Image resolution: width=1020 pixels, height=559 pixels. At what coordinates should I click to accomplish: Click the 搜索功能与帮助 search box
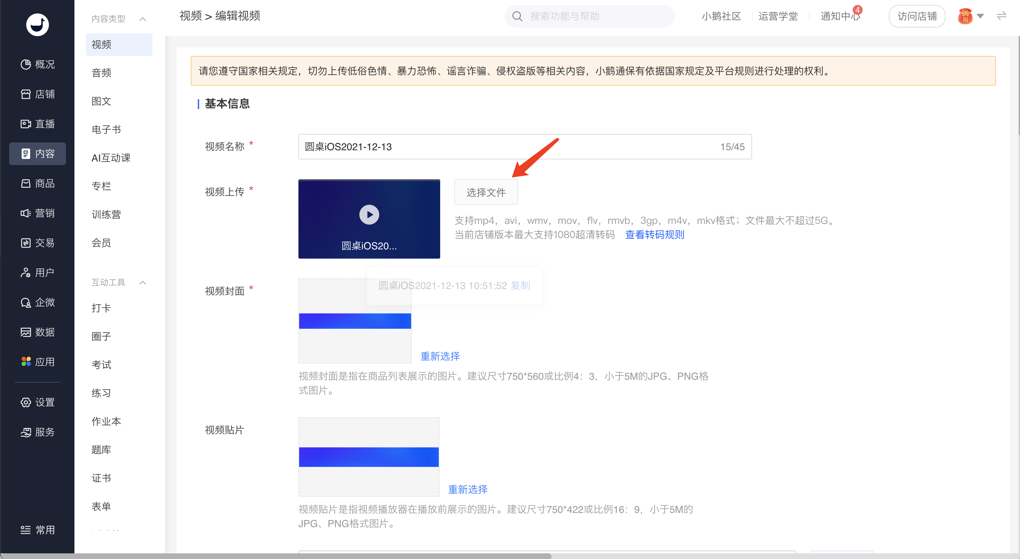coord(589,16)
